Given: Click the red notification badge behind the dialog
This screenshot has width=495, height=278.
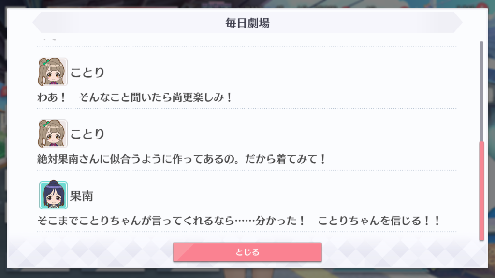Looking at the screenshot, I should [x=482, y=7].
